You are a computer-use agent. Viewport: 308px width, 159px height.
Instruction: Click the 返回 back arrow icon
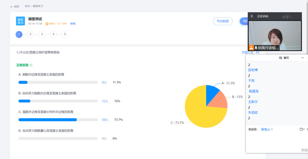click(11, 7)
